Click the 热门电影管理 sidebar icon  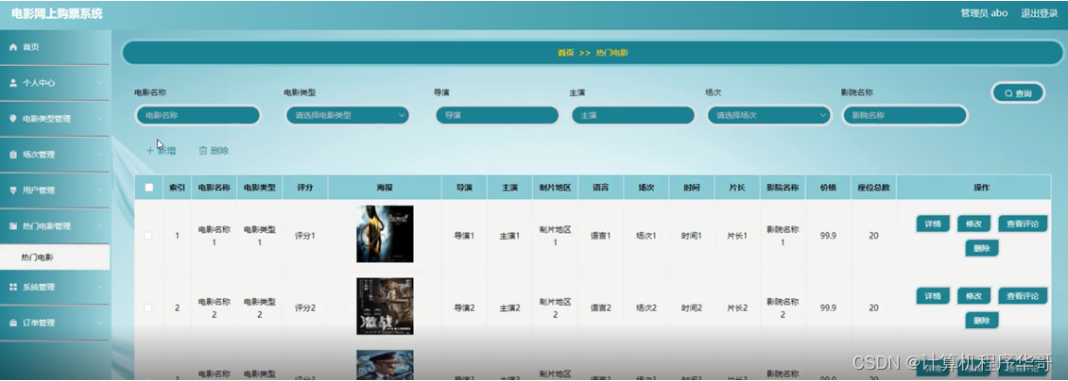(13, 226)
